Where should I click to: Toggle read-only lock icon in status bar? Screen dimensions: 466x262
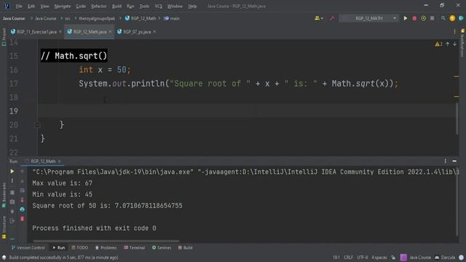393,258
